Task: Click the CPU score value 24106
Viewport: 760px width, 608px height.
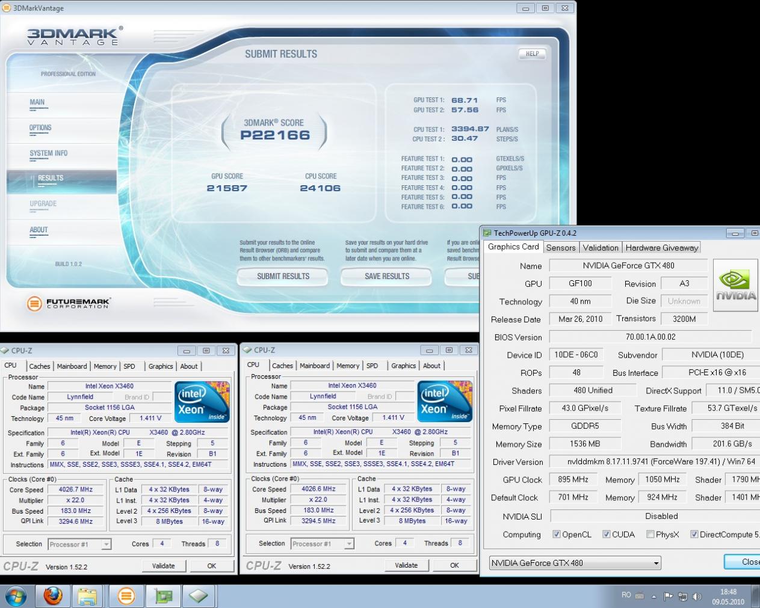Action: 320,188
